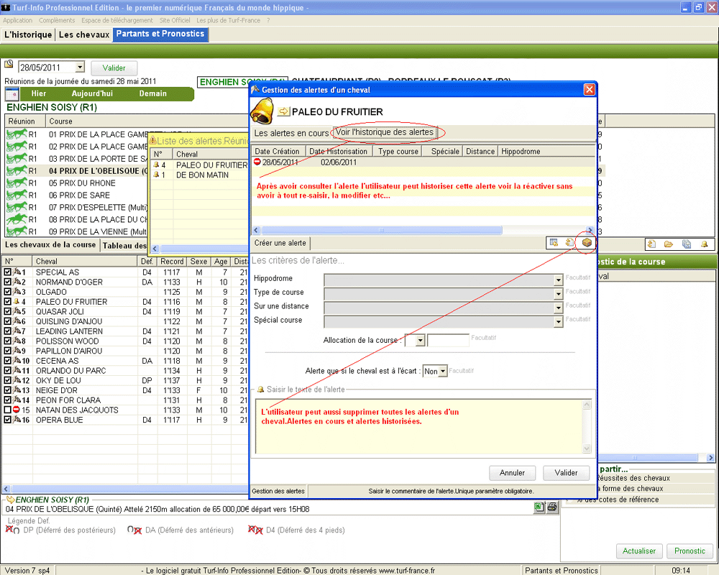This screenshot has width=719, height=575.
Task: Click the Excel export icon beside race details
Action: [539, 507]
